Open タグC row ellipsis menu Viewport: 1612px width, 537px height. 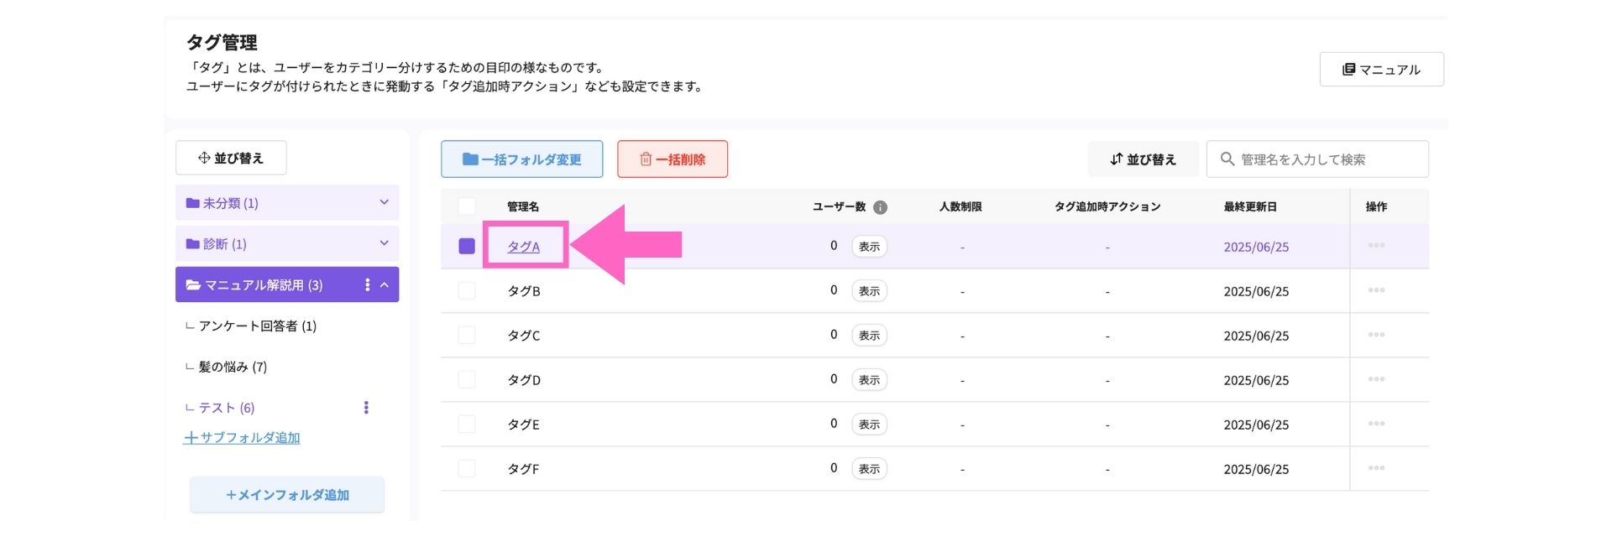[1376, 335]
